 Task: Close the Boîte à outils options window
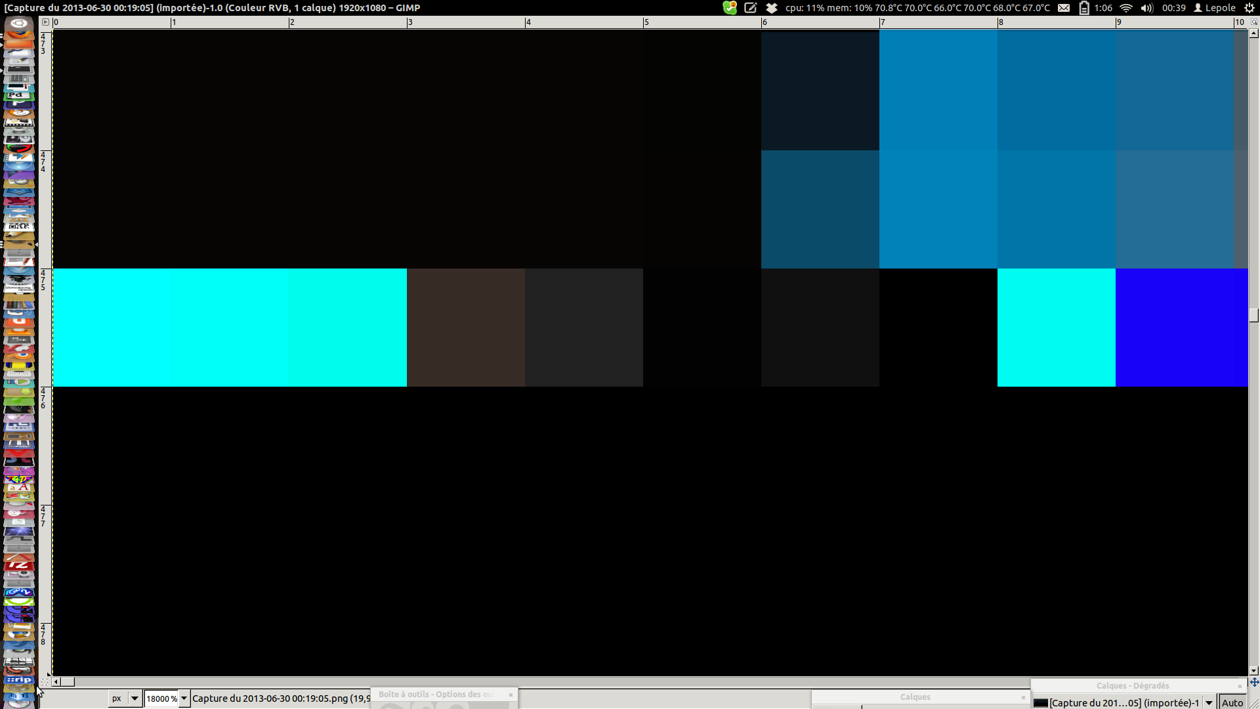511,695
